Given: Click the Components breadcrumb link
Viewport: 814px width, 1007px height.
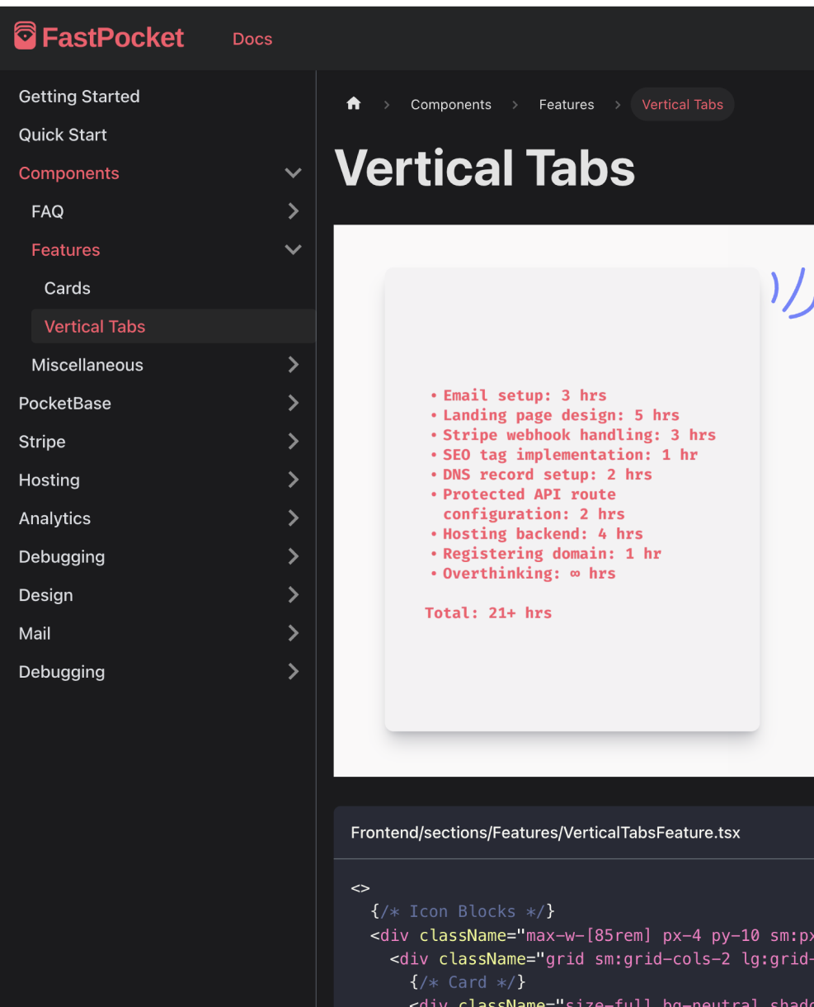Looking at the screenshot, I should pyautogui.click(x=451, y=105).
